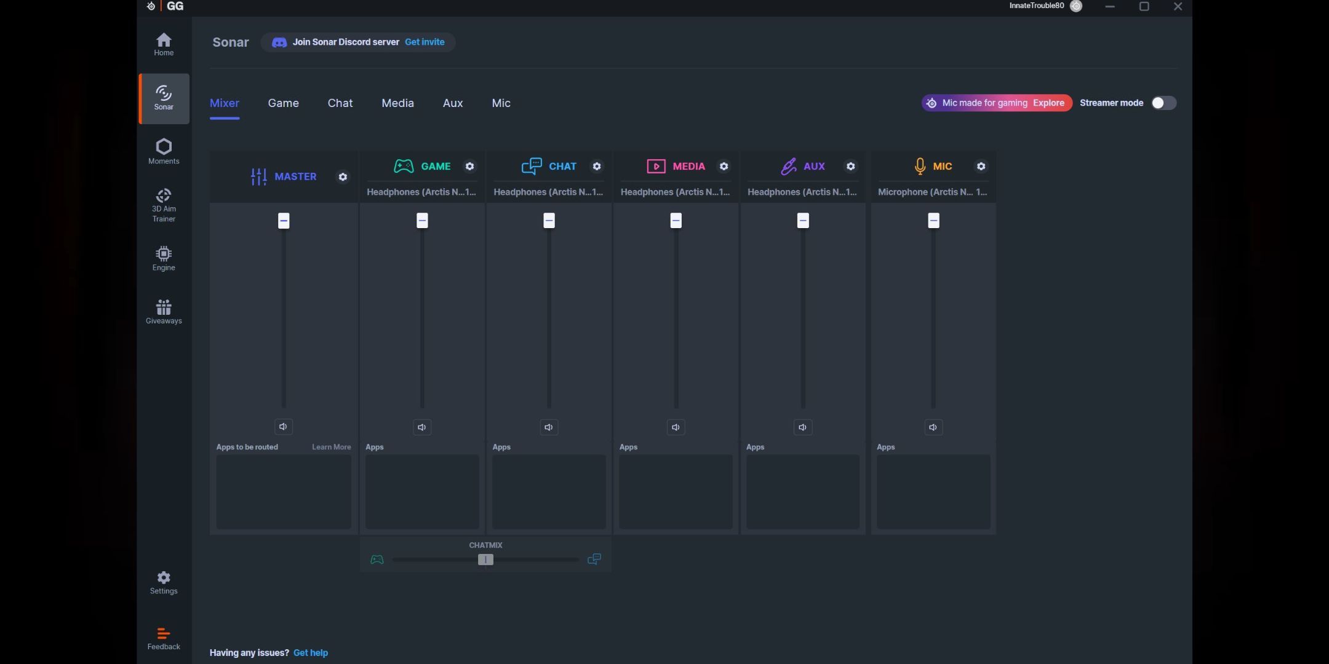Click Explore for Mic made for gaming
The width and height of the screenshot is (1329, 664).
tap(1048, 103)
